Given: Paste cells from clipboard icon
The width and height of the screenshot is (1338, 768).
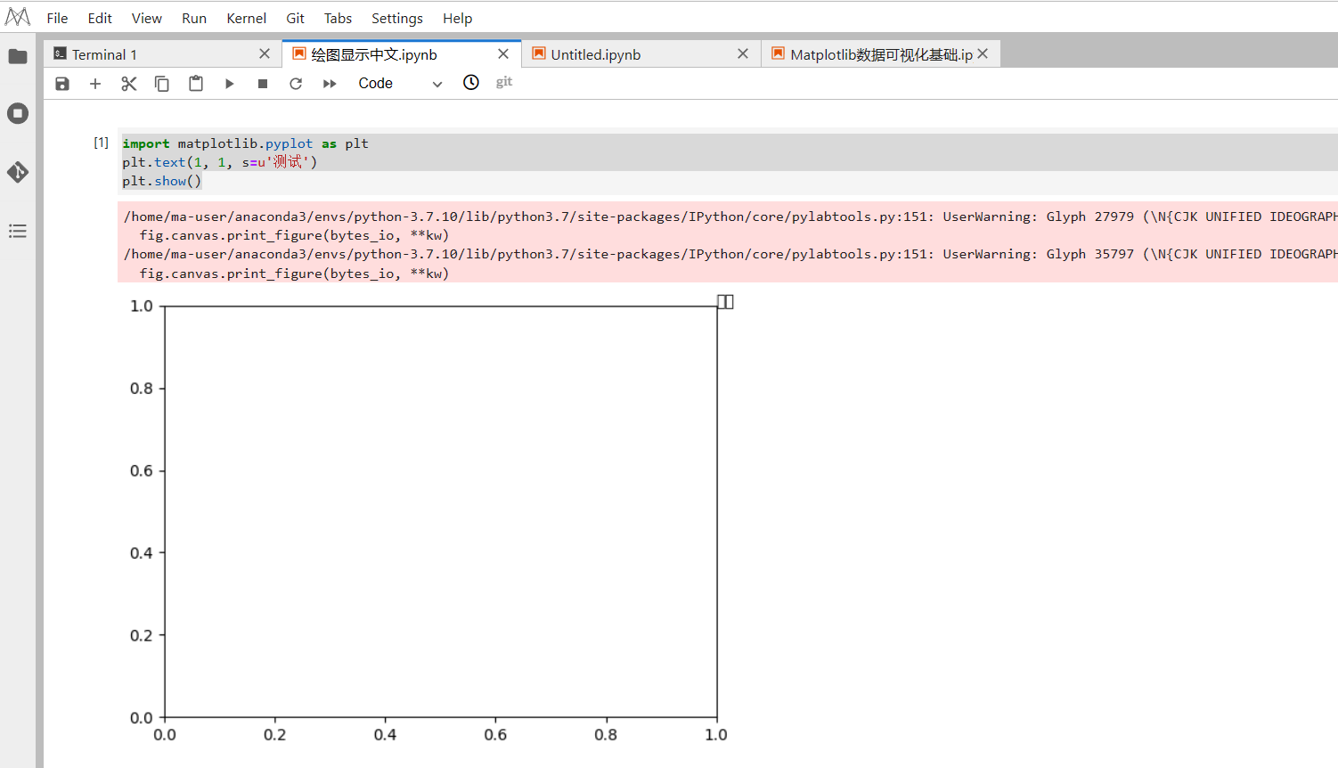Looking at the screenshot, I should (x=196, y=84).
